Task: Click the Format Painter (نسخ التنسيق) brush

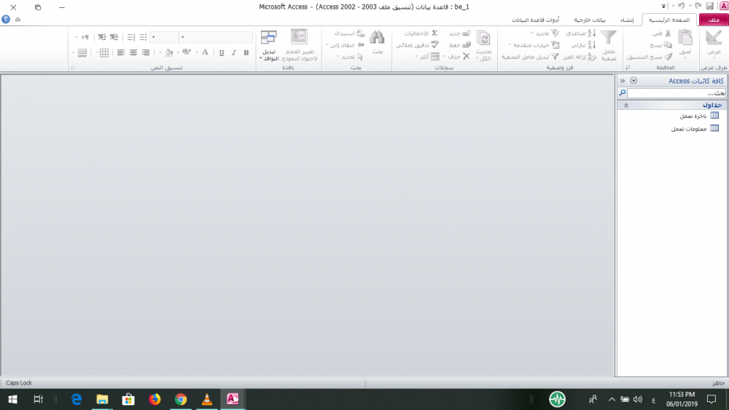Action: pyautogui.click(x=668, y=57)
